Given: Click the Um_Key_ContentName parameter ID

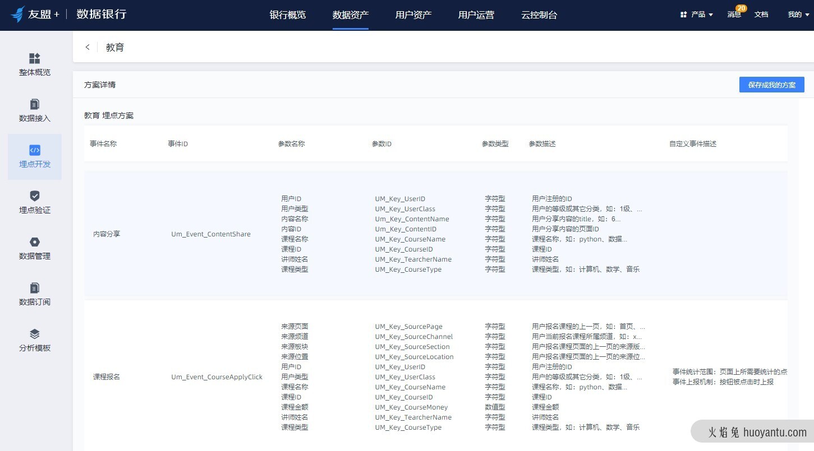Looking at the screenshot, I should pyautogui.click(x=412, y=219).
